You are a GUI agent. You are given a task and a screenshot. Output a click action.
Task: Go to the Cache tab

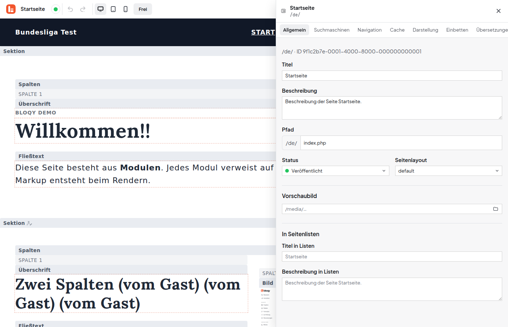397,30
